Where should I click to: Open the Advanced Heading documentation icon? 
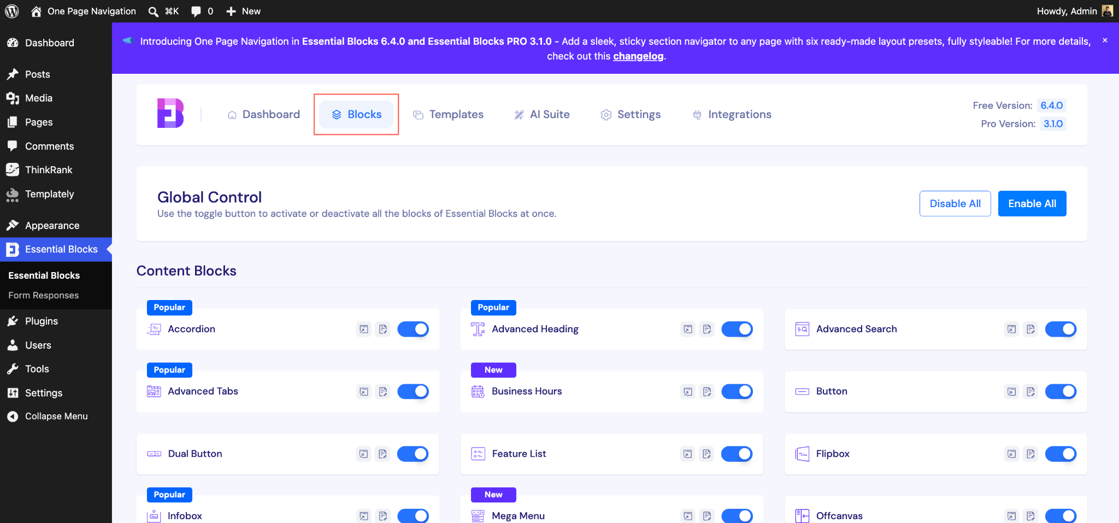[707, 329]
